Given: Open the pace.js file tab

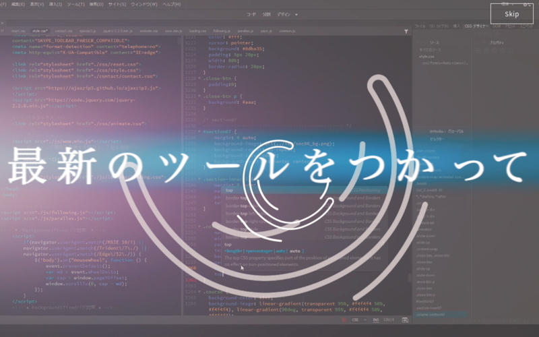Looking at the screenshot, I should (266, 31).
